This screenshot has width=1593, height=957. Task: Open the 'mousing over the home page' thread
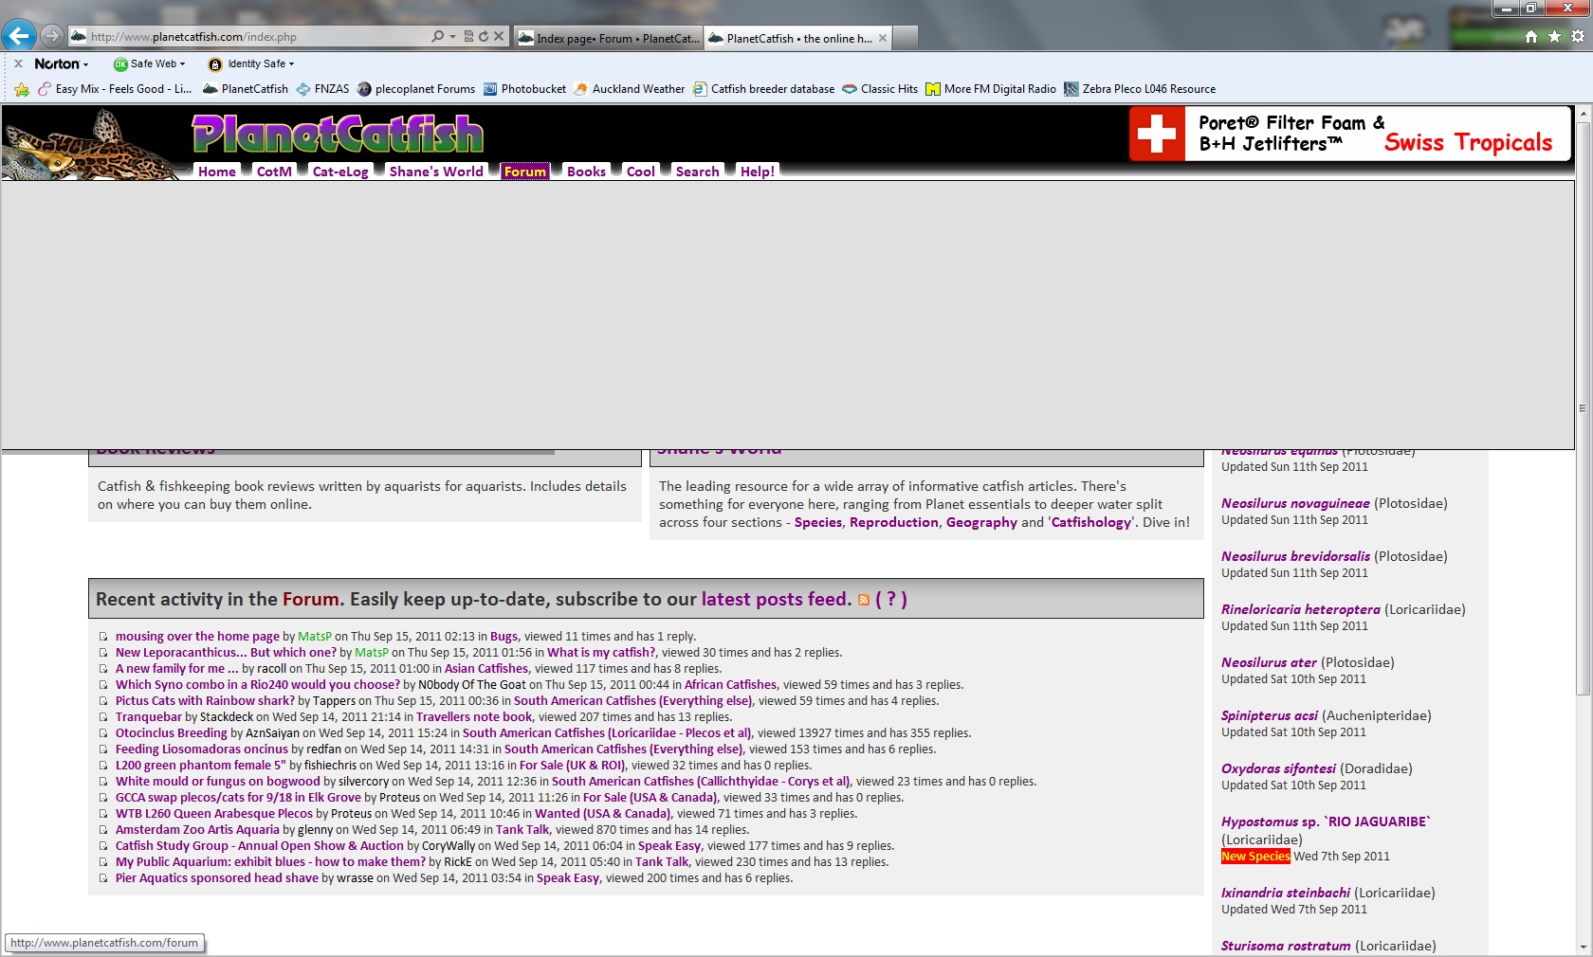[x=197, y=637]
